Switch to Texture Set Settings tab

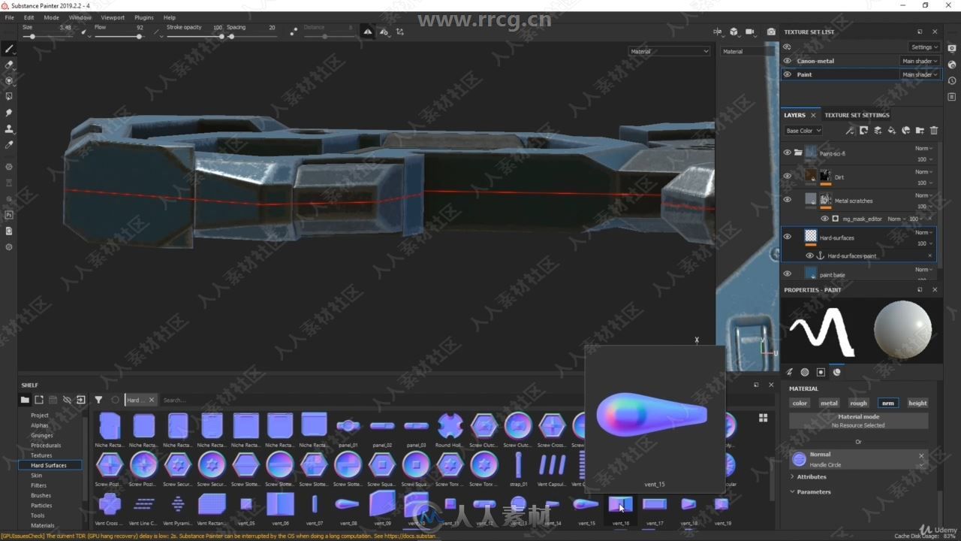[857, 115]
